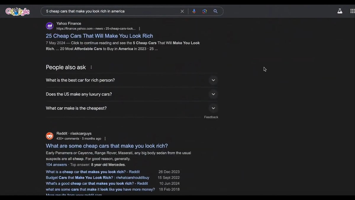Click the Reddit site favicon
355x200 pixels.
point(50,136)
